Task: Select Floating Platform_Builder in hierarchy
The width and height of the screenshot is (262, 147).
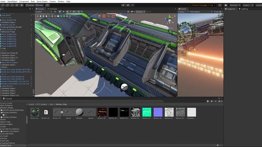Action: pyautogui.click(x=11, y=27)
